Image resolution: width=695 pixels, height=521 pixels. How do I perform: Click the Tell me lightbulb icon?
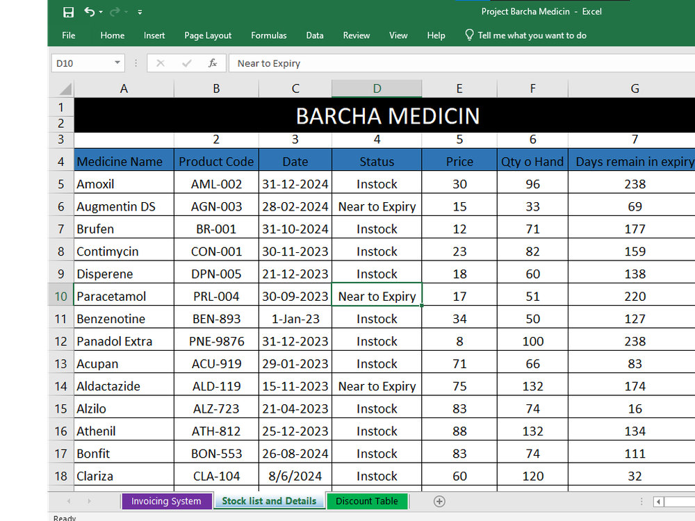pos(469,35)
